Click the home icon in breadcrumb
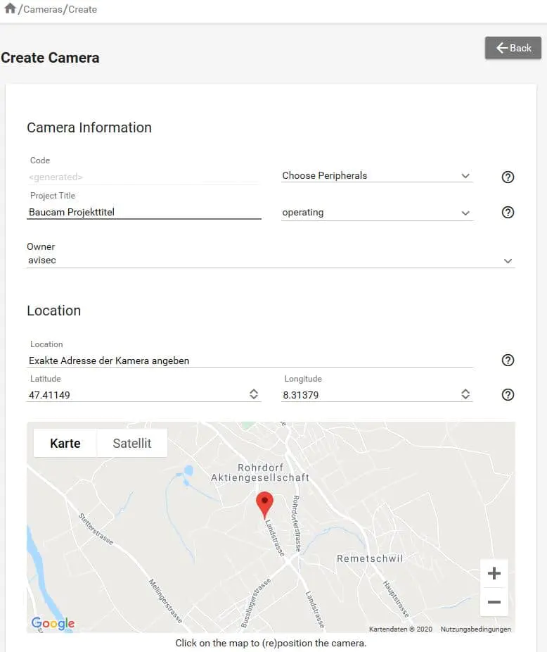The width and height of the screenshot is (547, 652). (x=10, y=9)
